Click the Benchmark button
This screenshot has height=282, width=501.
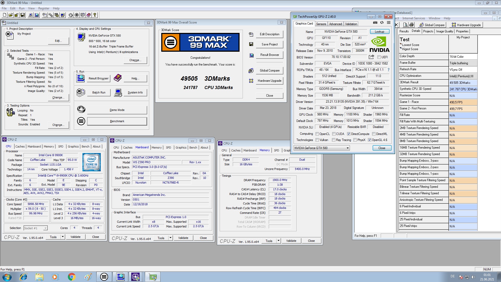pyautogui.click(x=117, y=121)
